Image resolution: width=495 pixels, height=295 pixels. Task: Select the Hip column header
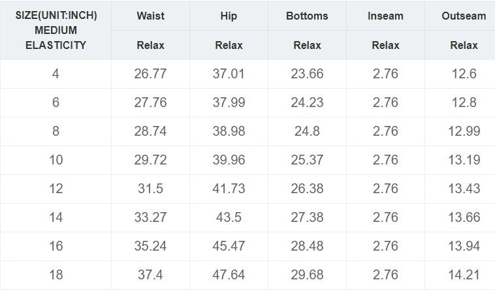click(229, 16)
